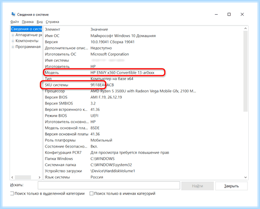This screenshot has width=260, height=209.
Task: Select the Устройство загрузки row
Action: 143,171
